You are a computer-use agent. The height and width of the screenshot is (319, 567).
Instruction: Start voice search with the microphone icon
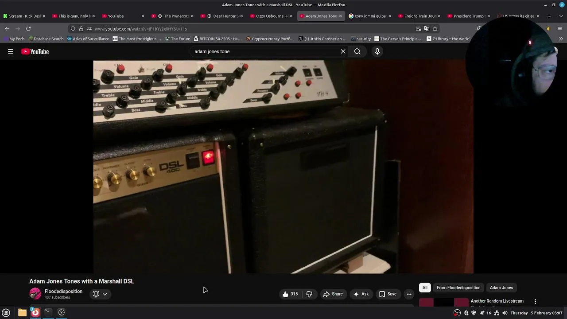tap(377, 51)
